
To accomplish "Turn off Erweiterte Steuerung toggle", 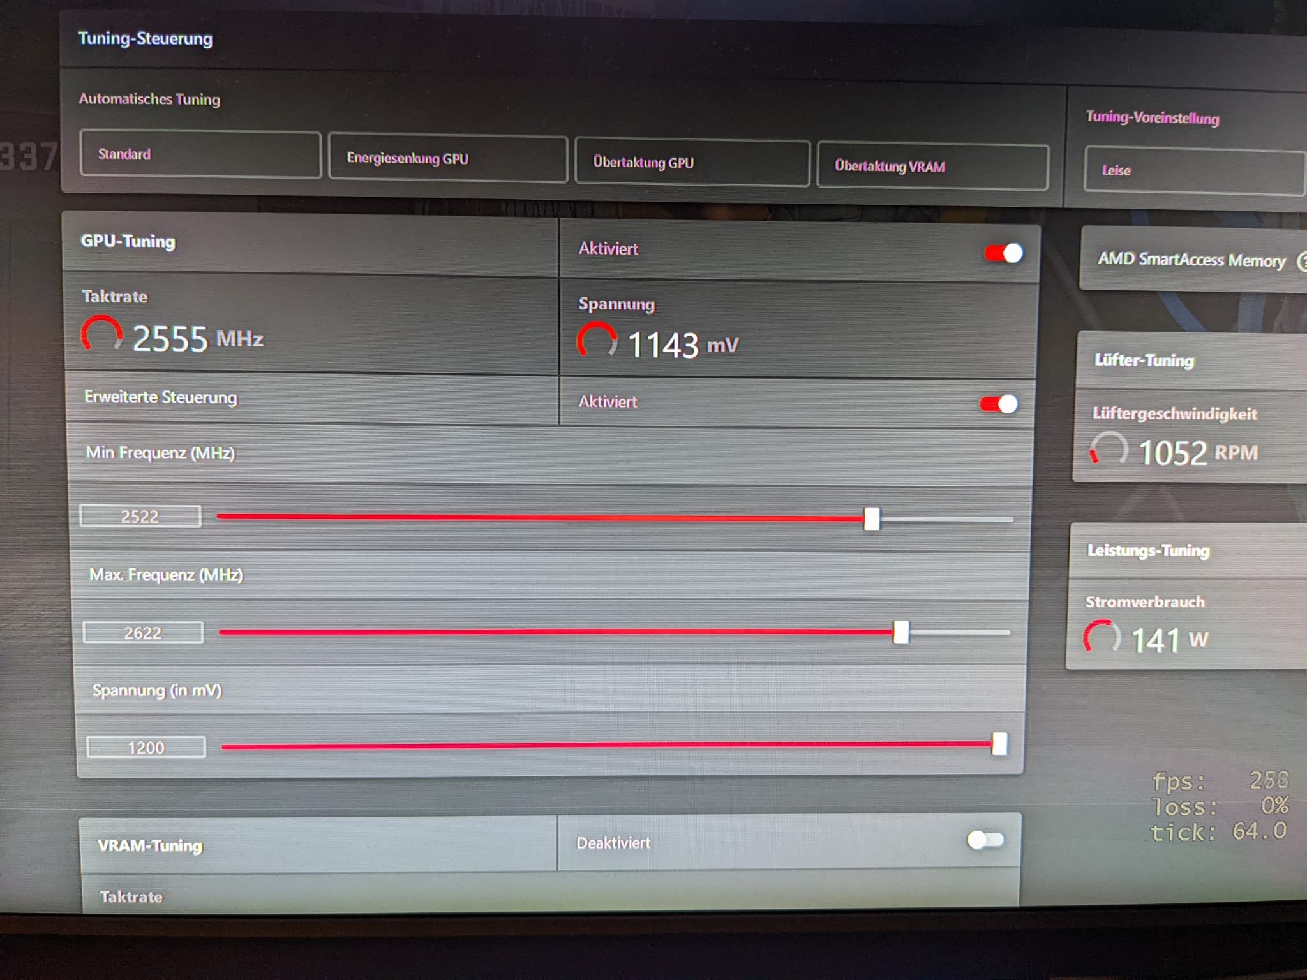I will pos(999,404).
